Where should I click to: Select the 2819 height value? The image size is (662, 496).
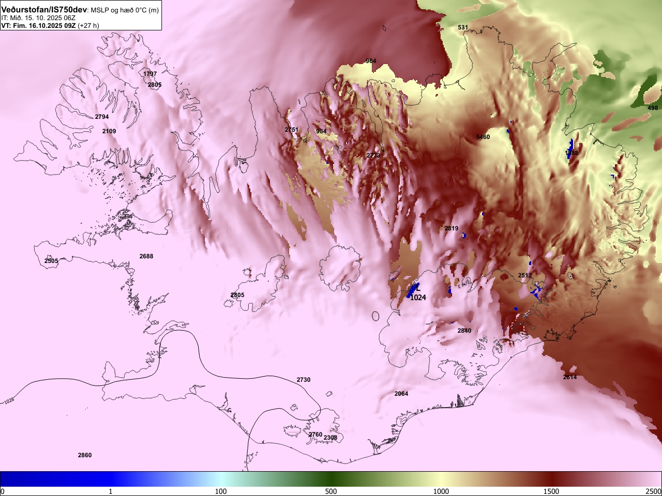pos(452,228)
